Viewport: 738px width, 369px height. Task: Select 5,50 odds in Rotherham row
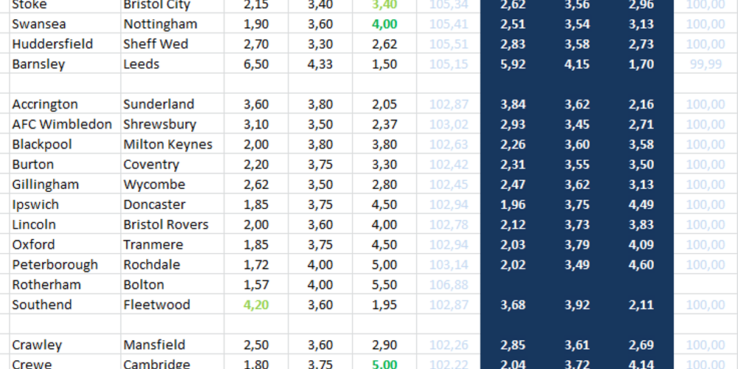pyautogui.click(x=384, y=285)
